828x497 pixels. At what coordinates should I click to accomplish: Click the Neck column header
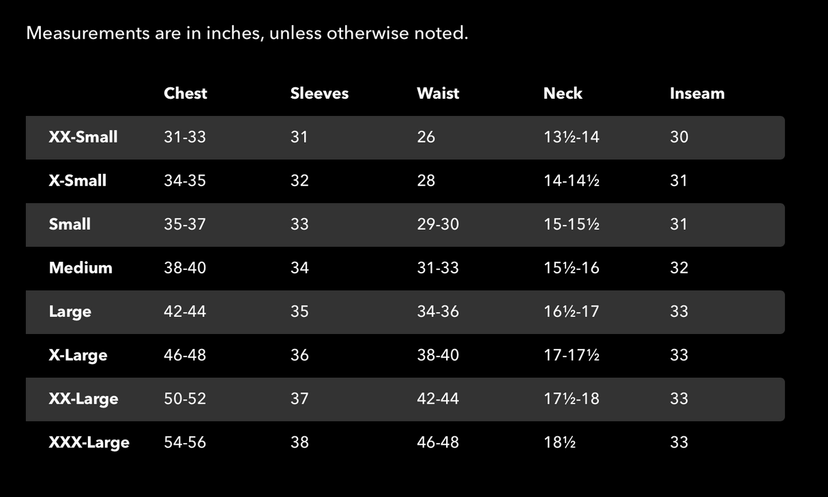[563, 93]
